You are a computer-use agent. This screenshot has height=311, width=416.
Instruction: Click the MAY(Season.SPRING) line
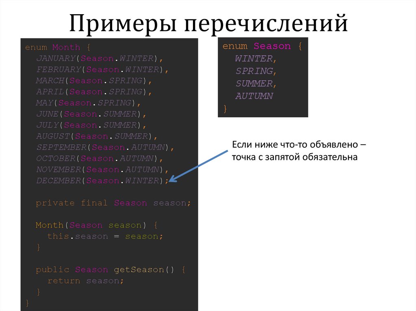88,103
